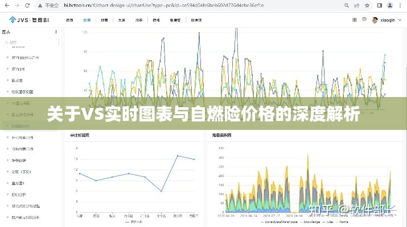Viewport: 407px width, 227px height.
Task: Open the browser zoom magnifier icon
Action: point(347,5)
